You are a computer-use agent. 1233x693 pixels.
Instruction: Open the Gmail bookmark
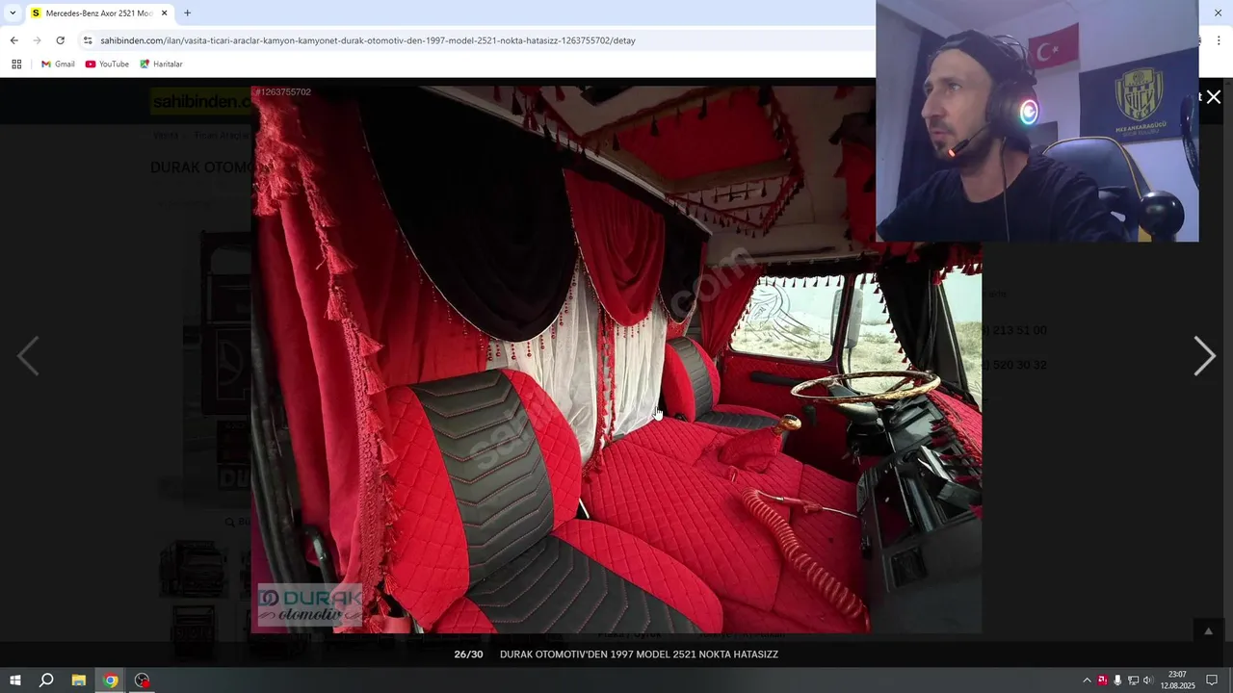click(x=58, y=64)
